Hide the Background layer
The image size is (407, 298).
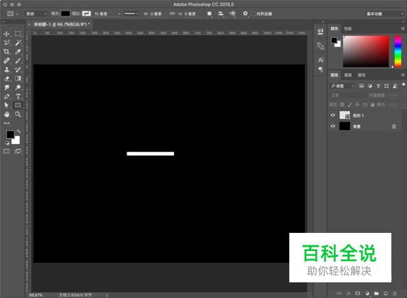coord(332,126)
